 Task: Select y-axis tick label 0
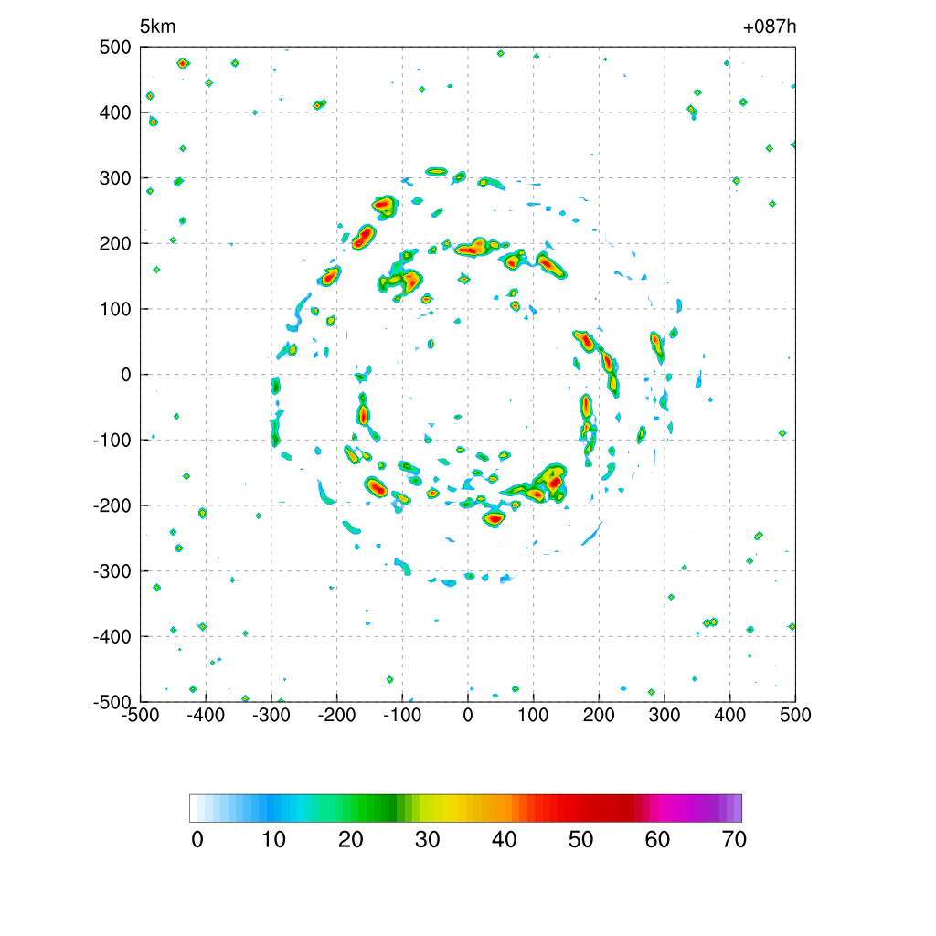[126, 375]
